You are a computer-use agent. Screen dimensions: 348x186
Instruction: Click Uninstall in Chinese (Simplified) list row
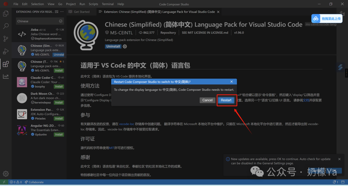[59, 55]
